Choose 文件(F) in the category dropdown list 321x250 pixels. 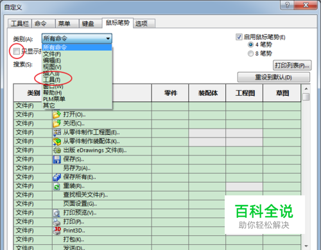click(x=77, y=54)
